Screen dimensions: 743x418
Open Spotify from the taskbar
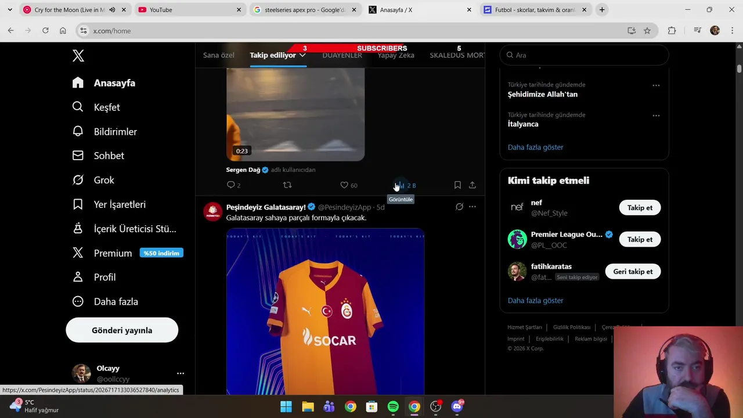[393, 407]
